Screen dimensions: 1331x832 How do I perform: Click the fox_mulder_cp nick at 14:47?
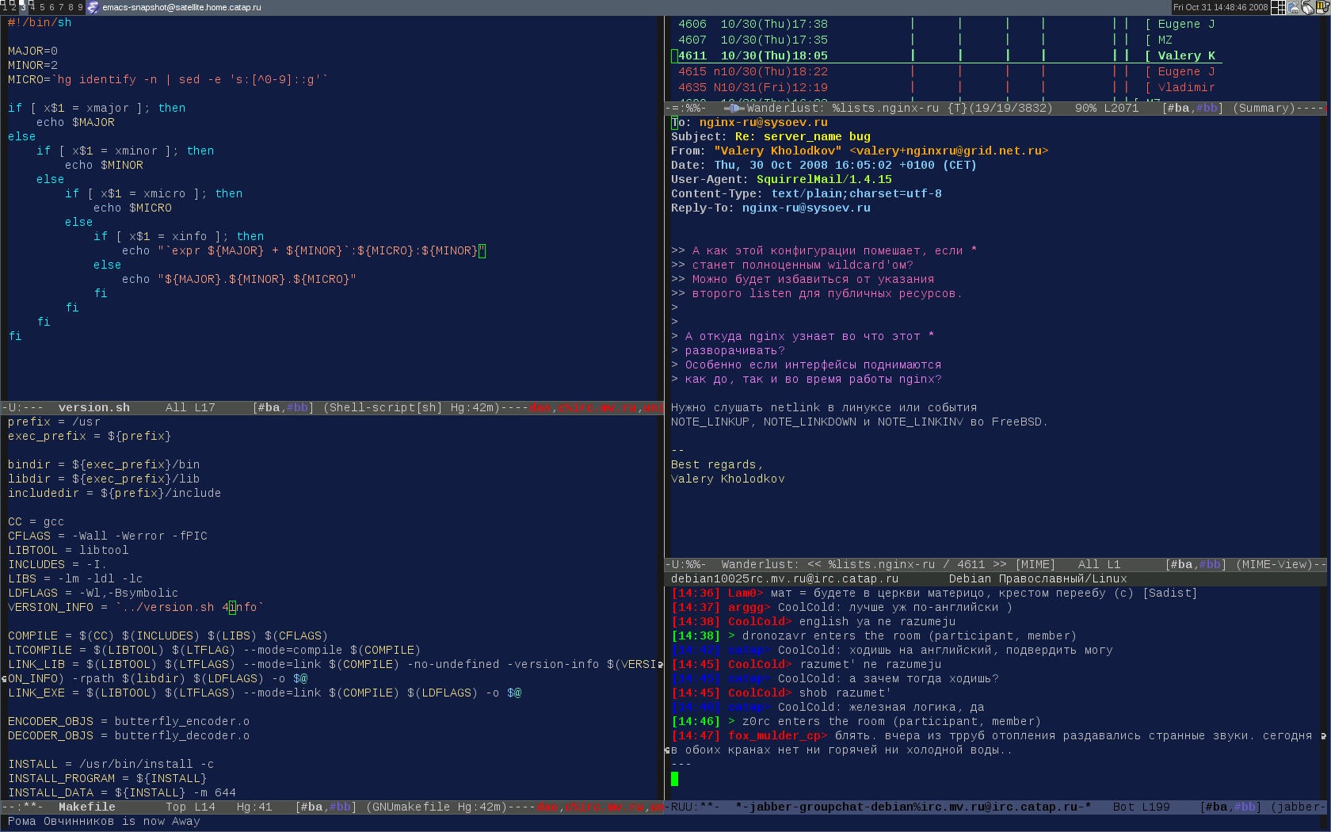777,736
